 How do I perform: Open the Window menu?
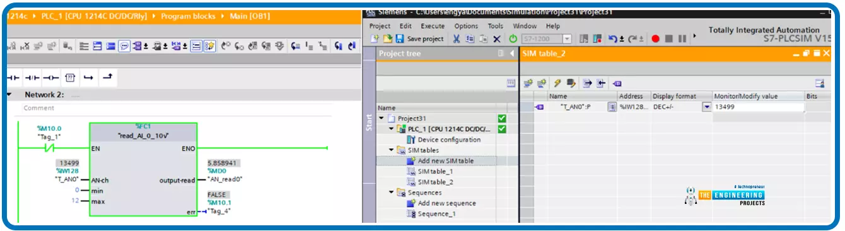(525, 26)
